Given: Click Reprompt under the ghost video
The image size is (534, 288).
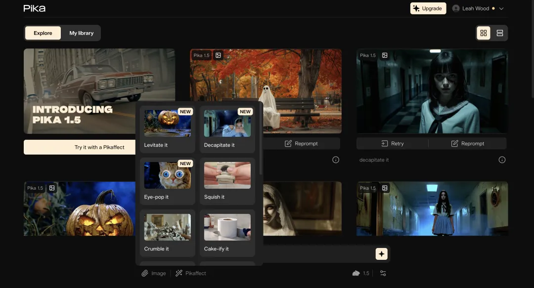Looking at the screenshot, I should coord(302,143).
